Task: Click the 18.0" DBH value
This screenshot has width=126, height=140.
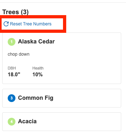Action: click(x=14, y=74)
